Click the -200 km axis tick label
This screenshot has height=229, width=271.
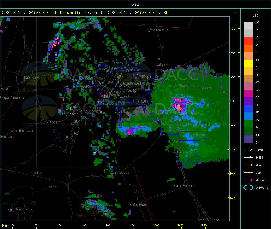(x=231, y=173)
